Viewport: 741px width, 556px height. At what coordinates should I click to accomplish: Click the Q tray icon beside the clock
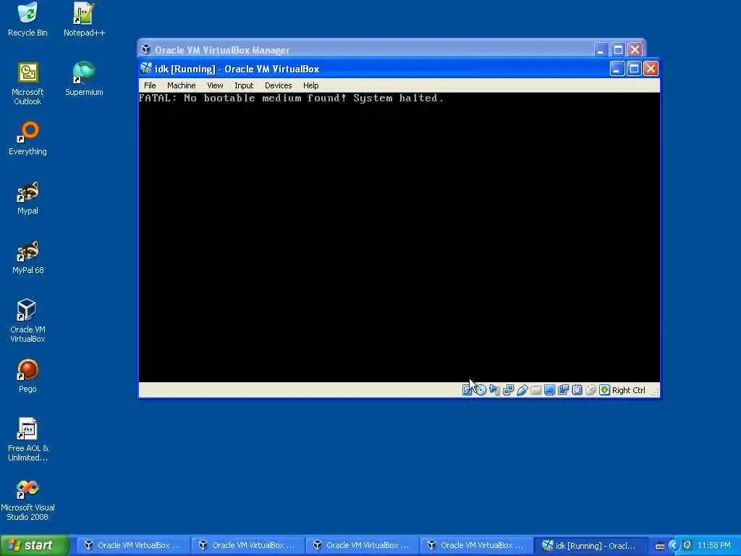coord(687,546)
